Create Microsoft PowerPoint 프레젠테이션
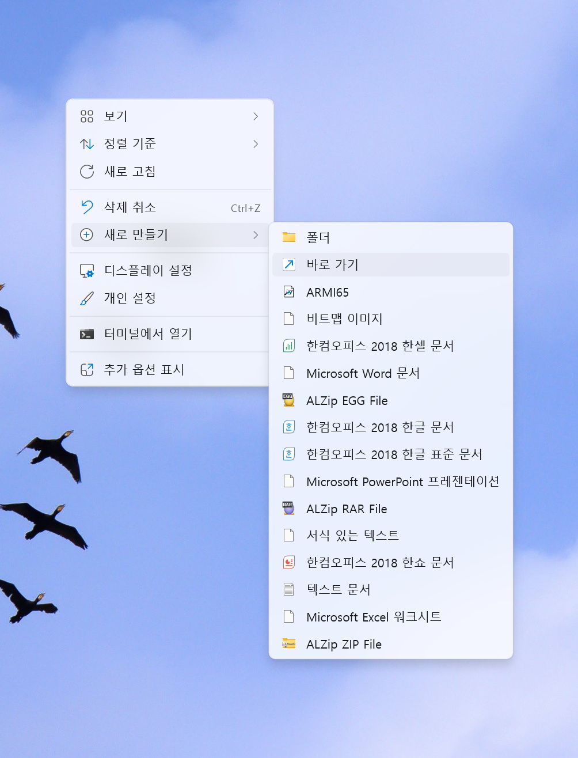The image size is (578, 758). [x=391, y=481]
